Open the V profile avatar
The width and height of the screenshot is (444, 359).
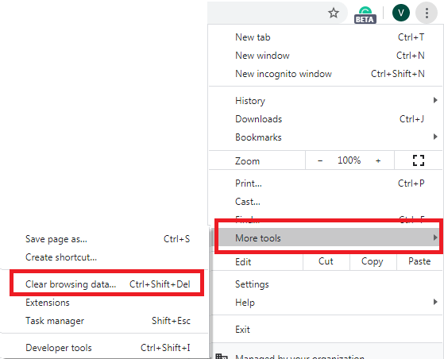click(x=400, y=13)
